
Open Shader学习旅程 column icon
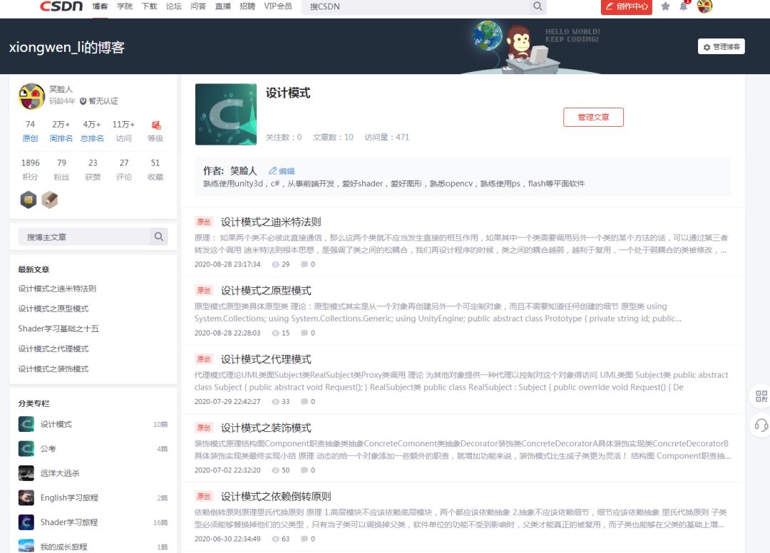coord(26,522)
